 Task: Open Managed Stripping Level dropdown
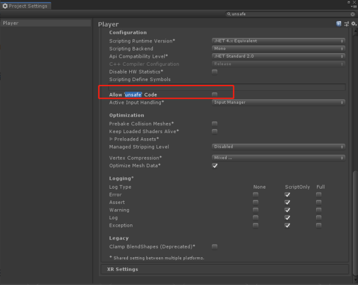(x=278, y=147)
